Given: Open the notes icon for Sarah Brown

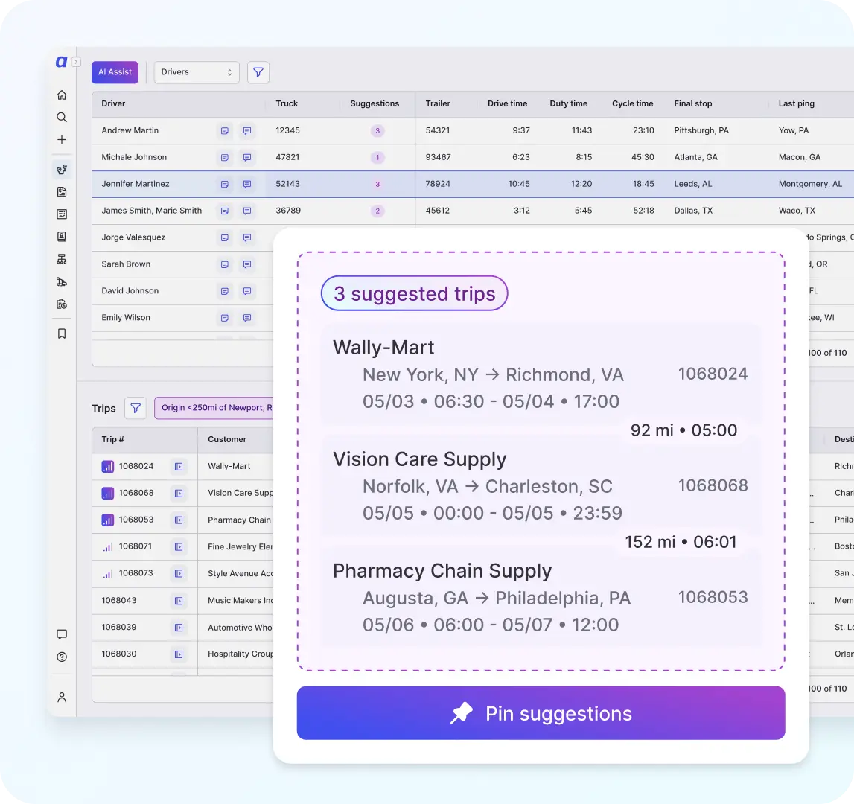Looking at the screenshot, I should (x=224, y=264).
